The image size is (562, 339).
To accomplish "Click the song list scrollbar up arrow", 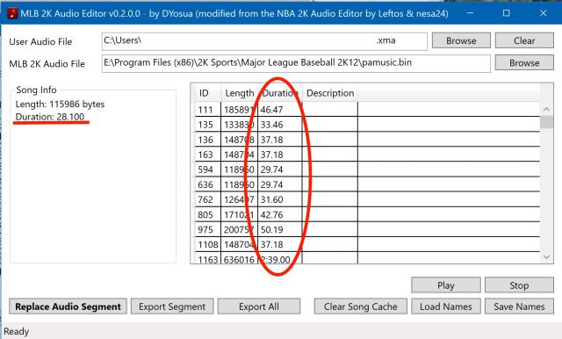I will click(x=546, y=109).
